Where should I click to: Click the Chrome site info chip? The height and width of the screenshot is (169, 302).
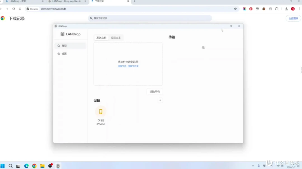click(32, 9)
